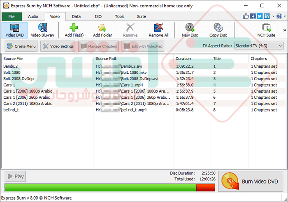Click the green Add File(s) icon
The height and width of the screenshot is (202, 288).
coord(74,27)
